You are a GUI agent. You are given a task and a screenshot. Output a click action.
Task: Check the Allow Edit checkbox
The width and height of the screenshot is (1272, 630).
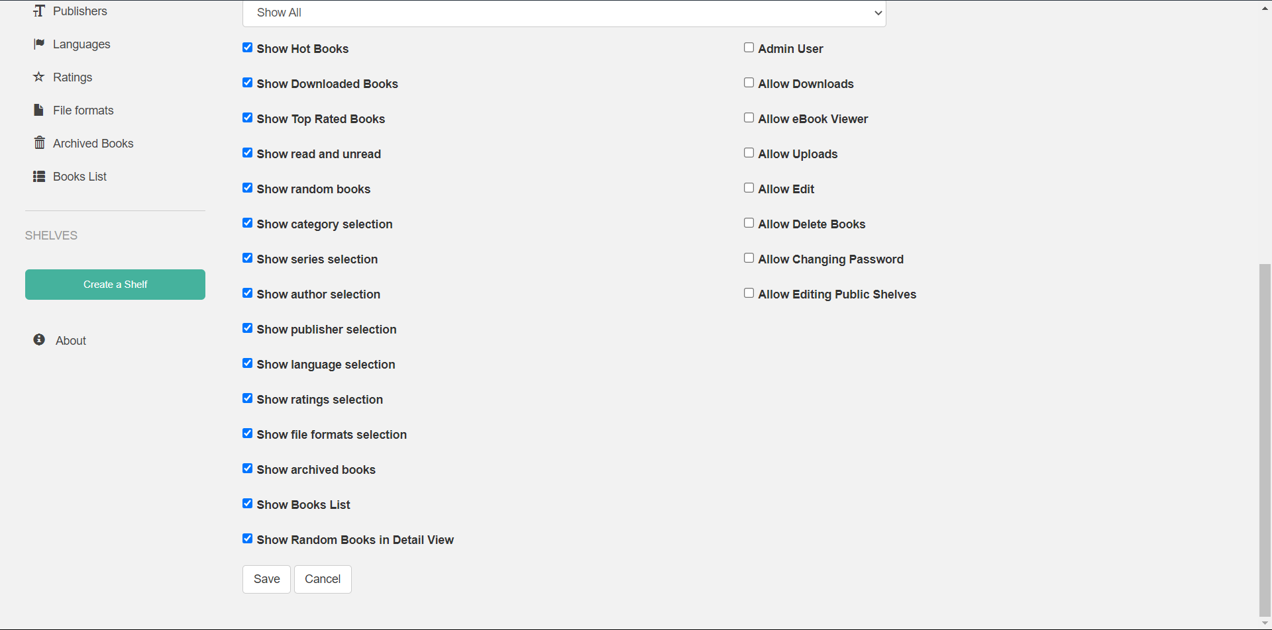point(749,188)
